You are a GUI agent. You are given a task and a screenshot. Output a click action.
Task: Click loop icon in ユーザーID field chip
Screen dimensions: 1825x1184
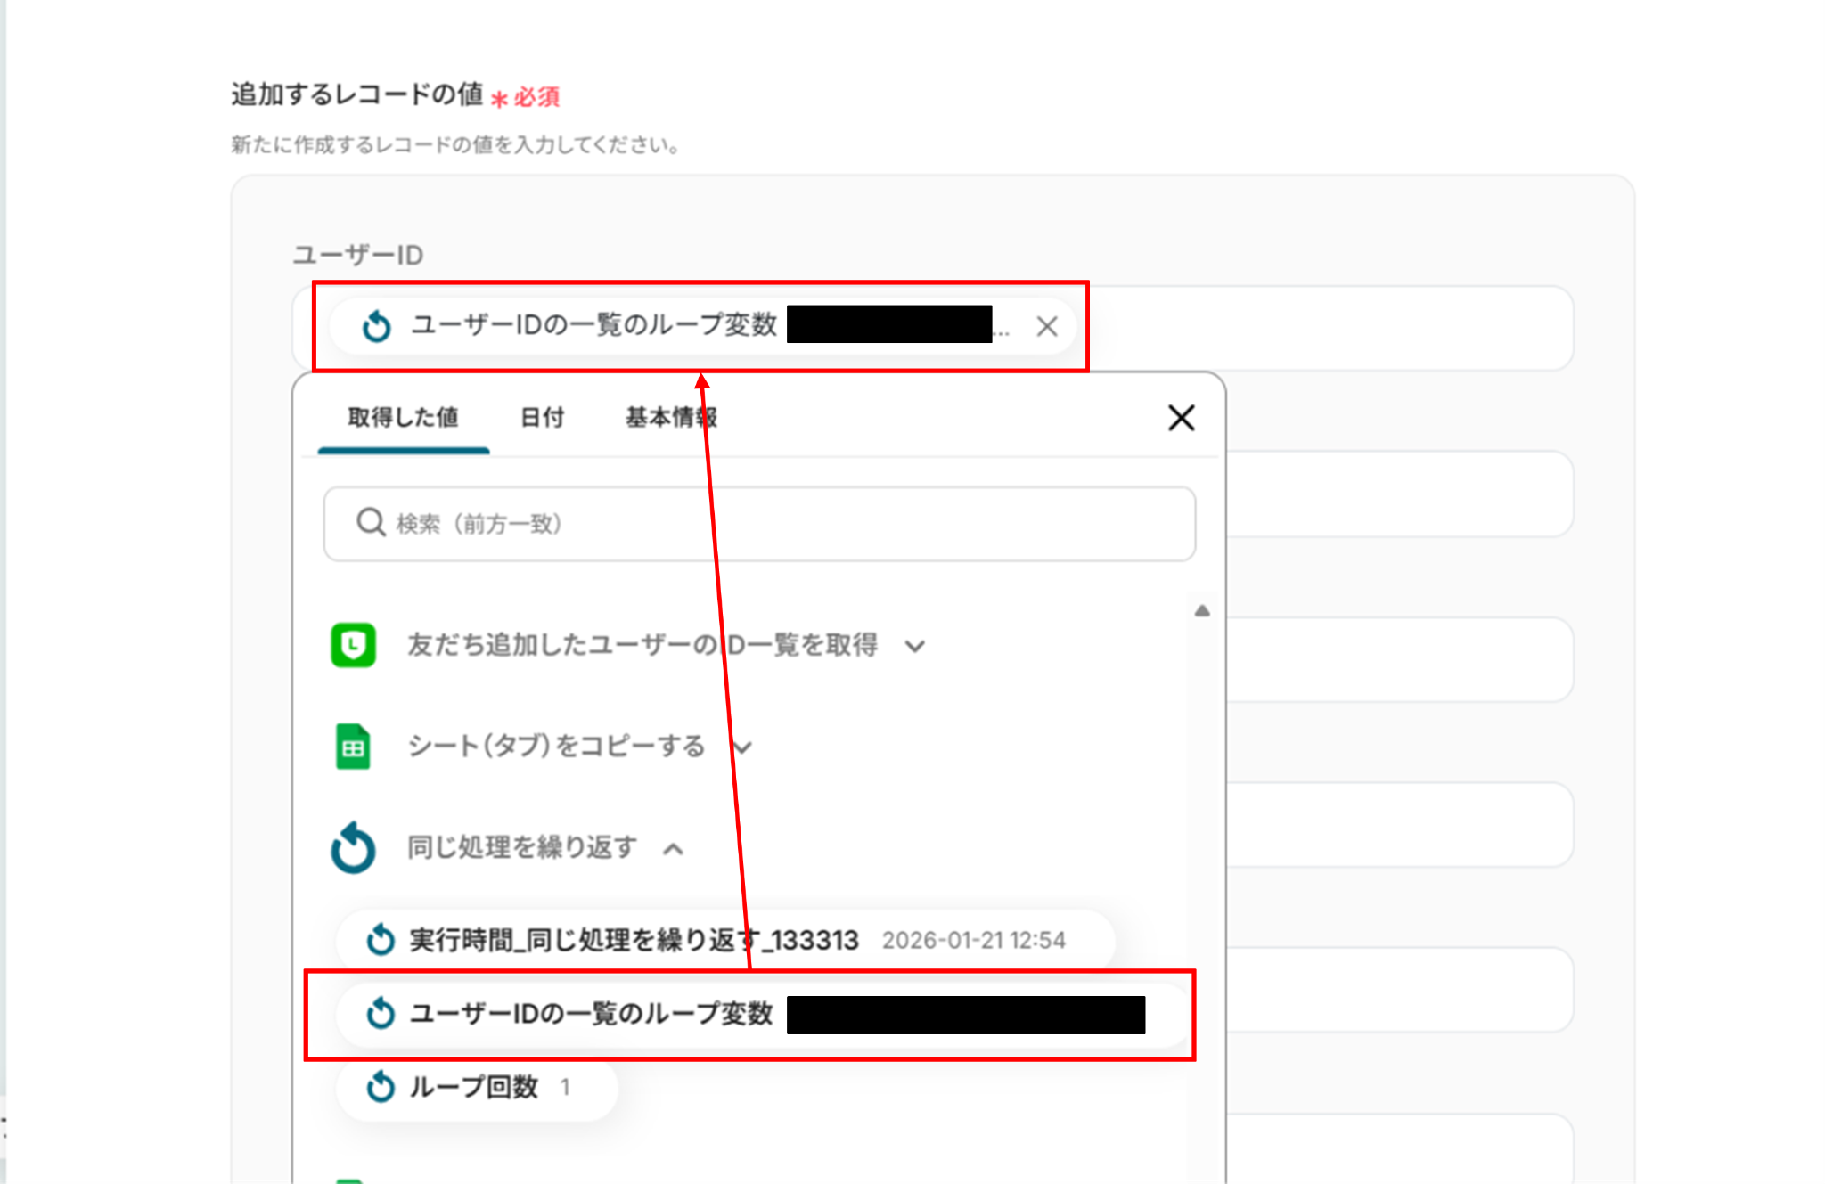point(377,326)
